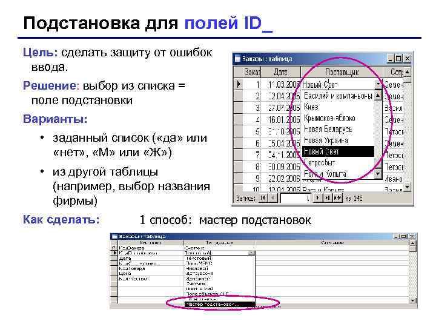This screenshot has width=436, height=327.
Task: Click date cell '22.02.2006' in row 9
Action: tap(281, 178)
